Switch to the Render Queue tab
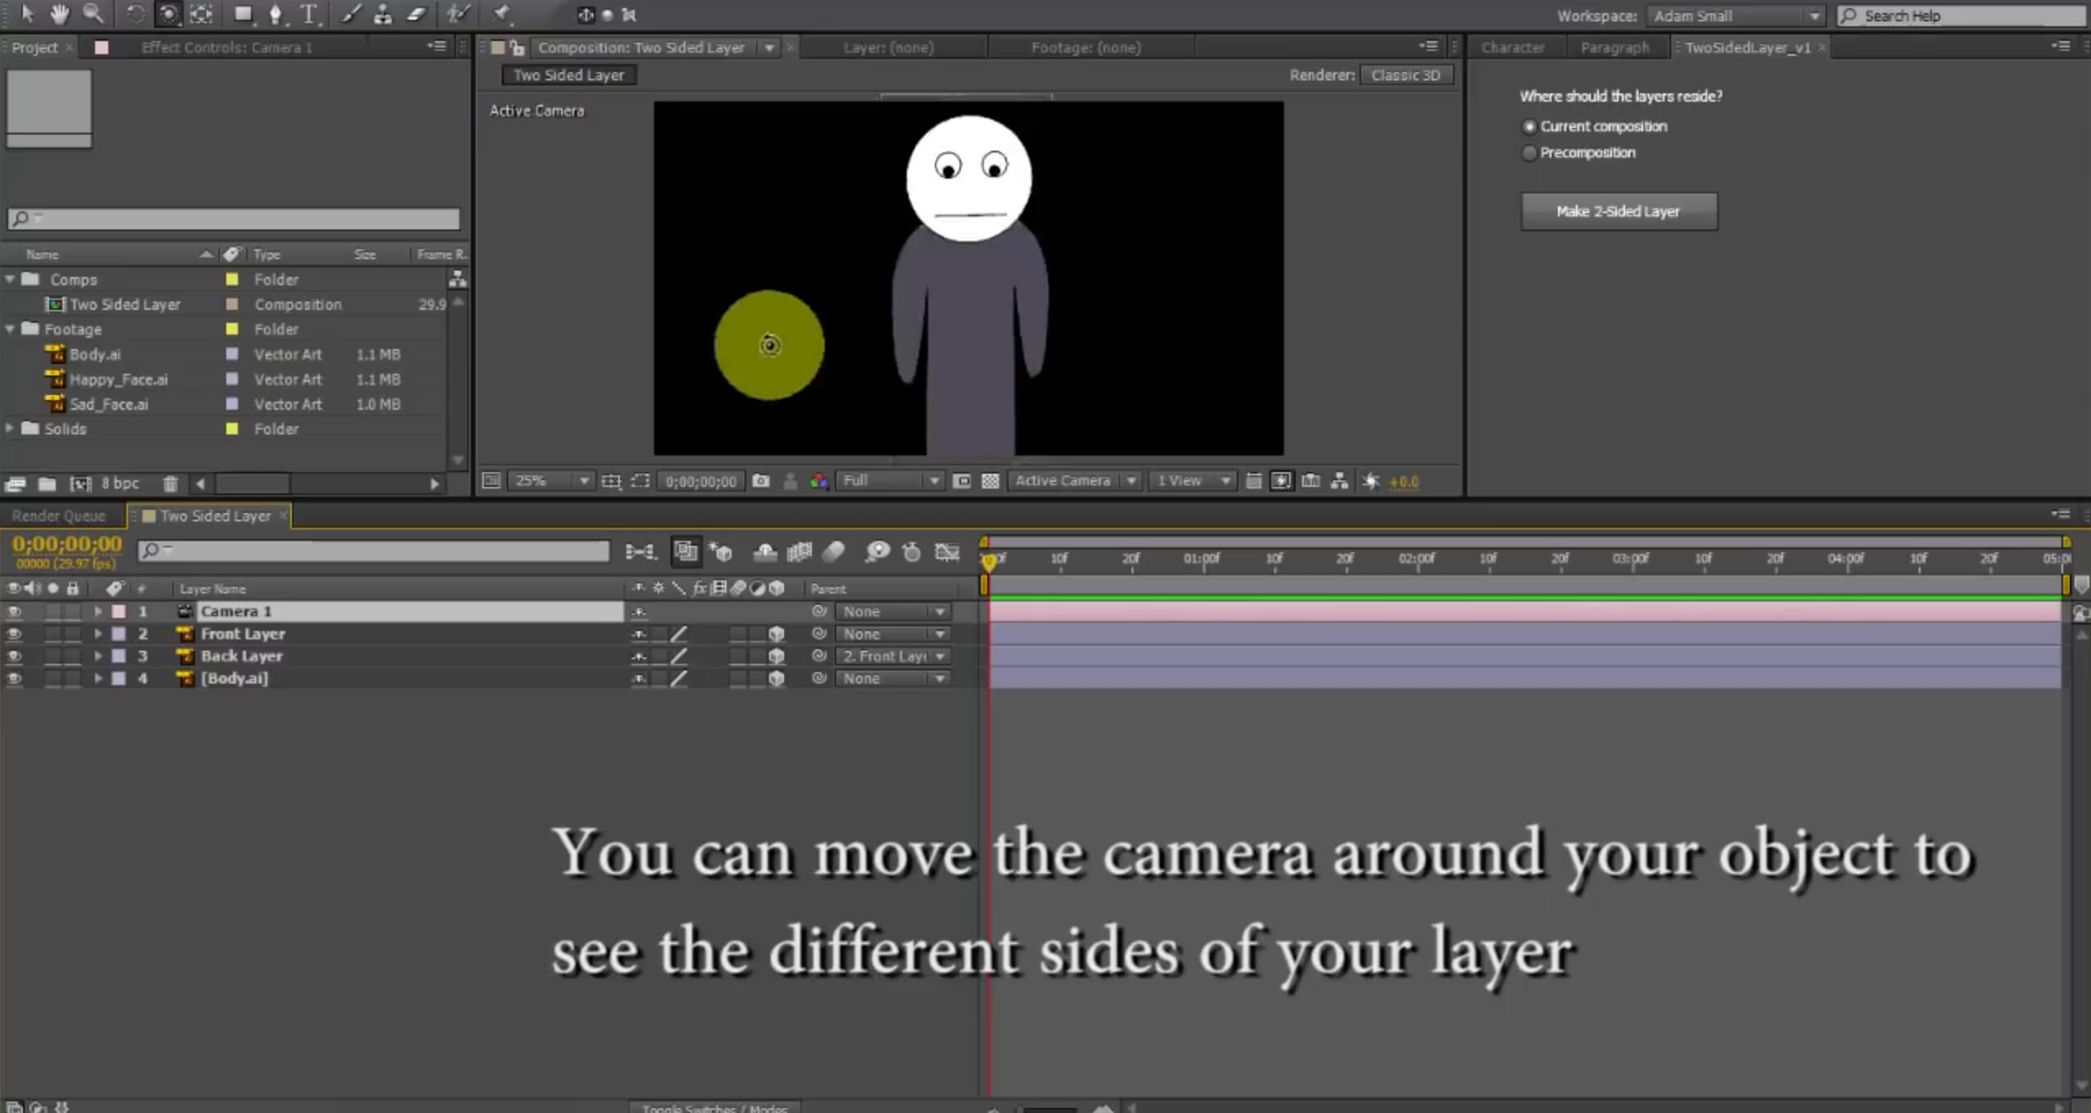Image resolution: width=2091 pixels, height=1113 pixels. point(59,516)
